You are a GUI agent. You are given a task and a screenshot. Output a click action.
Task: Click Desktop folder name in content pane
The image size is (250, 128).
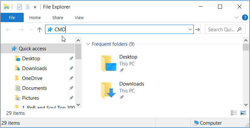(128, 57)
